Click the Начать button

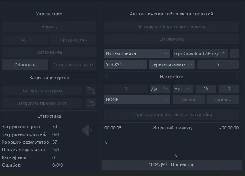pyautogui.click(x=49, y=27)
